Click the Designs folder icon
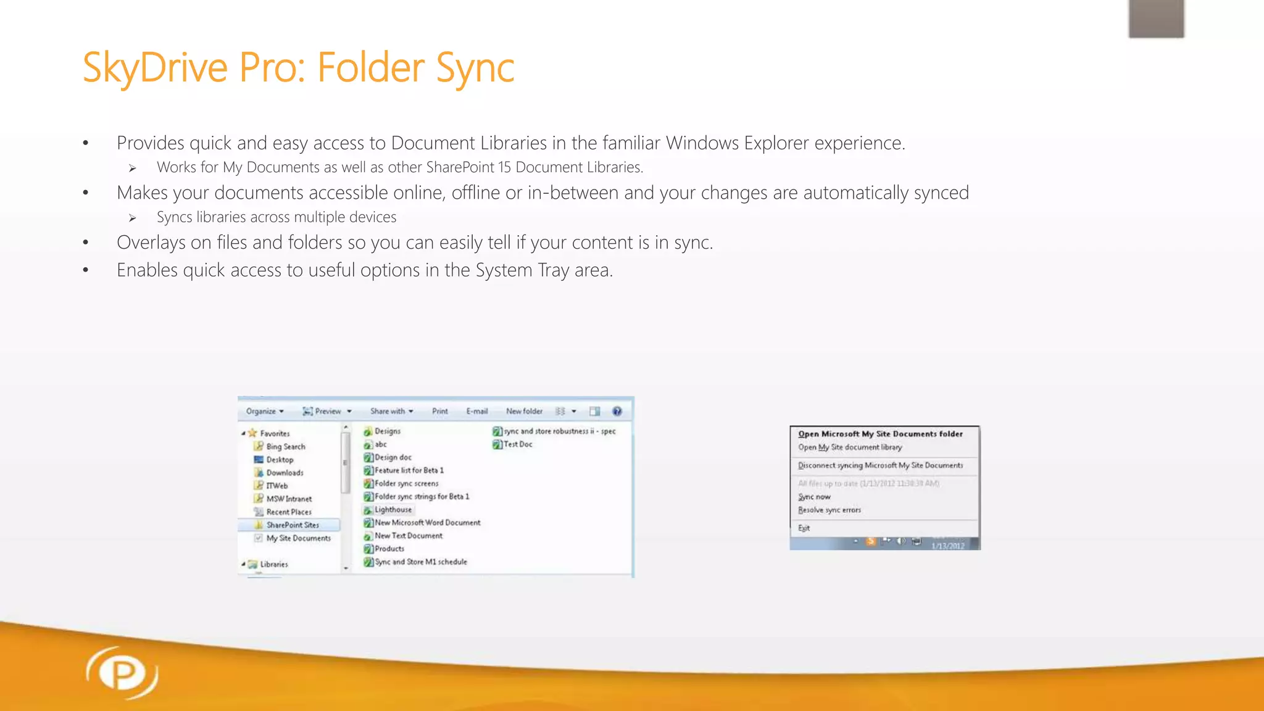The width and height of the screenshot is (1264, 711). [368, 431]
